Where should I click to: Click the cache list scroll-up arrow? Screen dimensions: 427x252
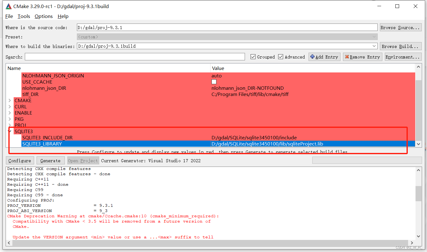tap(419, 67)
